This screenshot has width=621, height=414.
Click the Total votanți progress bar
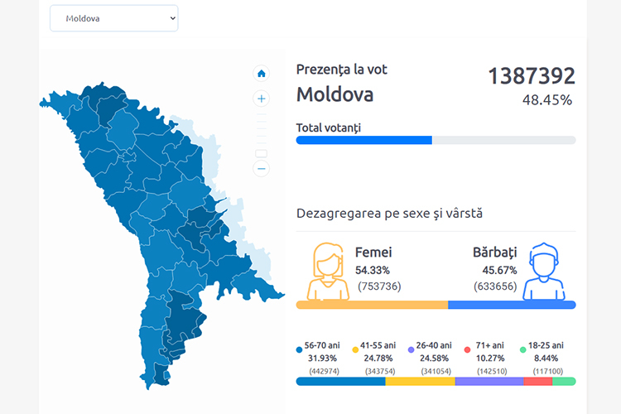436,141
